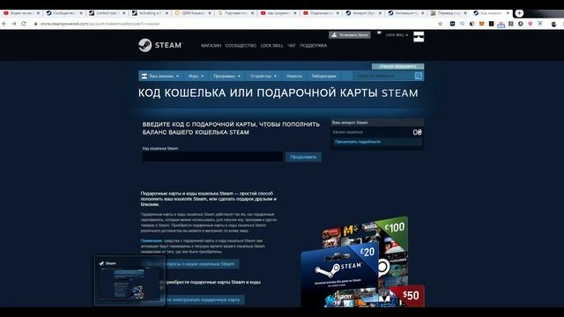Click the electronic gift card button
Screen dimensions: 564x317
click(x=193, y=299)
